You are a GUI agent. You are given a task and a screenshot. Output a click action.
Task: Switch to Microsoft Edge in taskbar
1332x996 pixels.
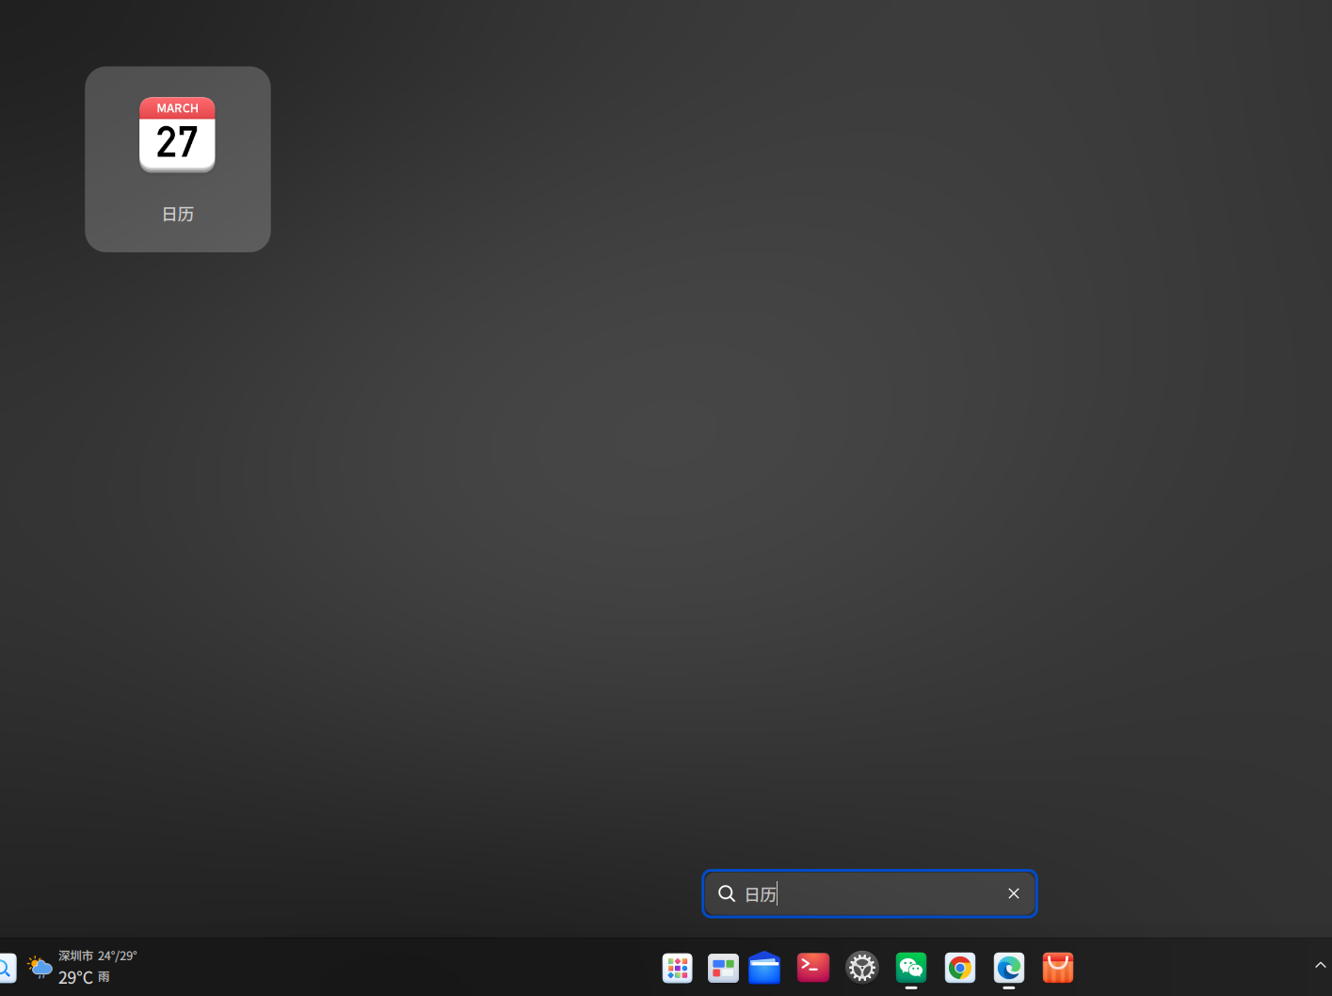tap(1009, 968)
